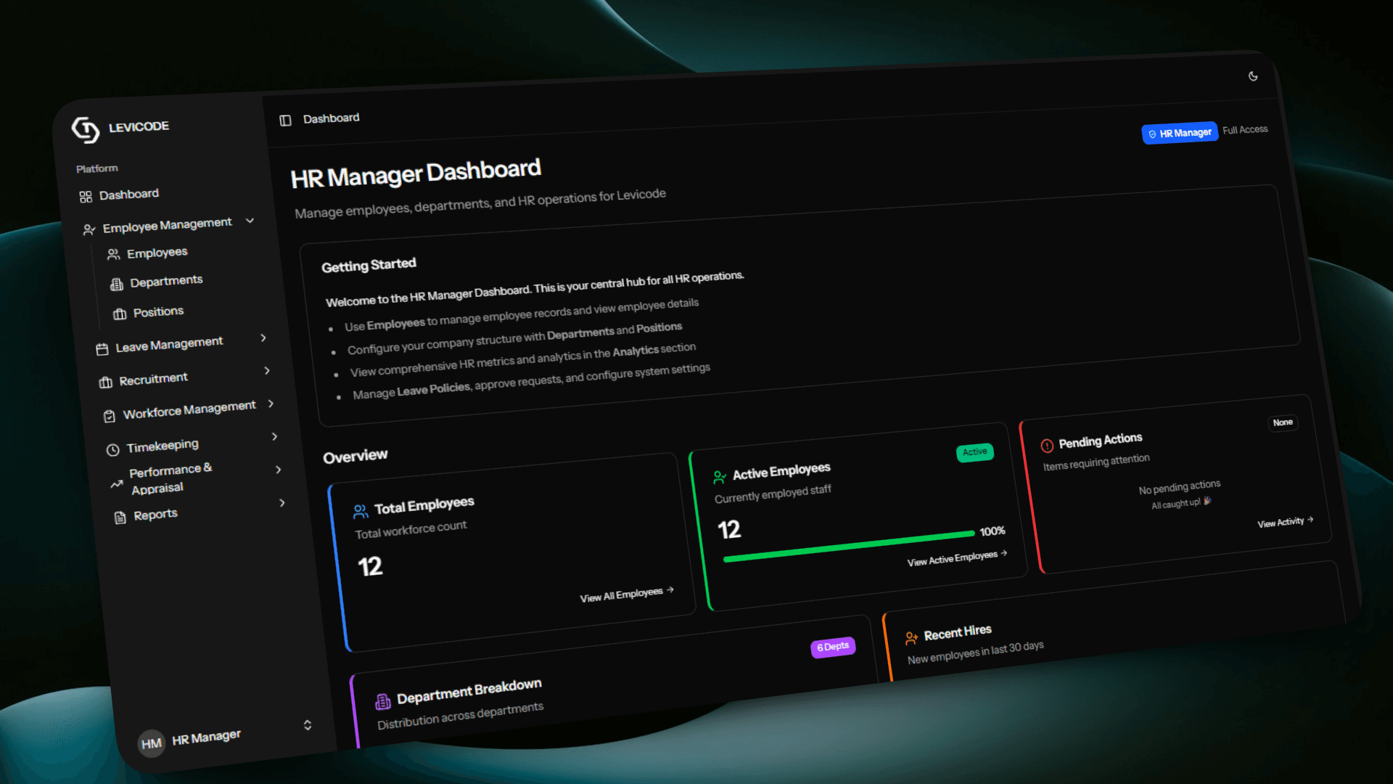Toggle sidebar panel icon beside Dashboard
This screenshot has width=1393, height=784.
click(285, 121)
